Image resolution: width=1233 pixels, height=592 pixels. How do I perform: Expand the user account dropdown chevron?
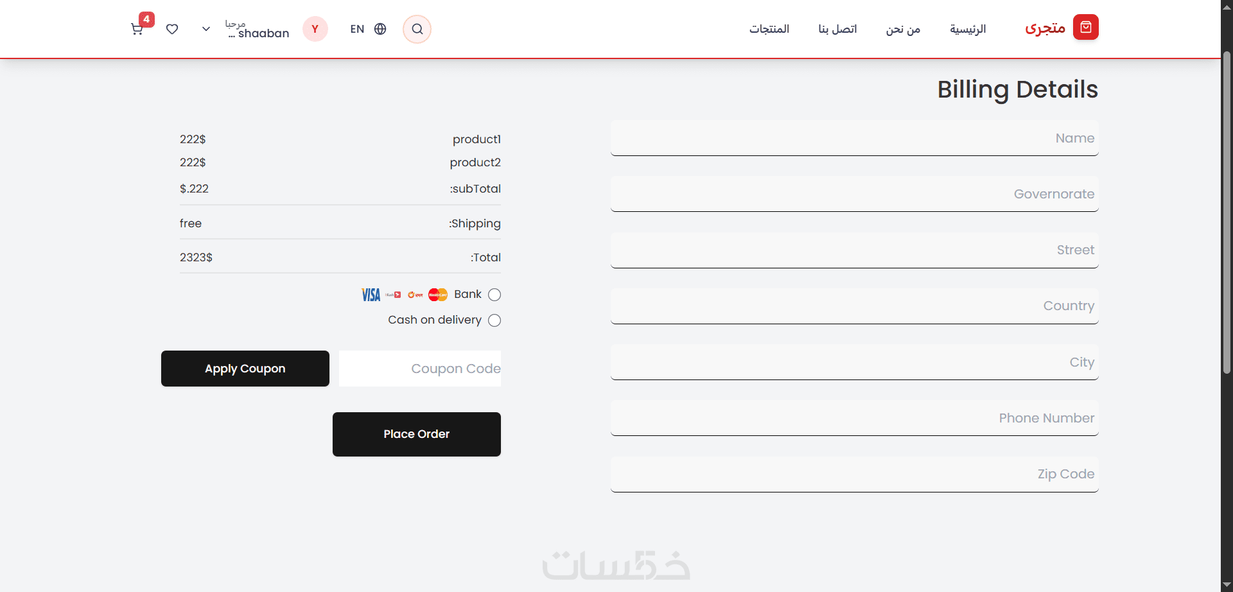[x=206, y=29]
